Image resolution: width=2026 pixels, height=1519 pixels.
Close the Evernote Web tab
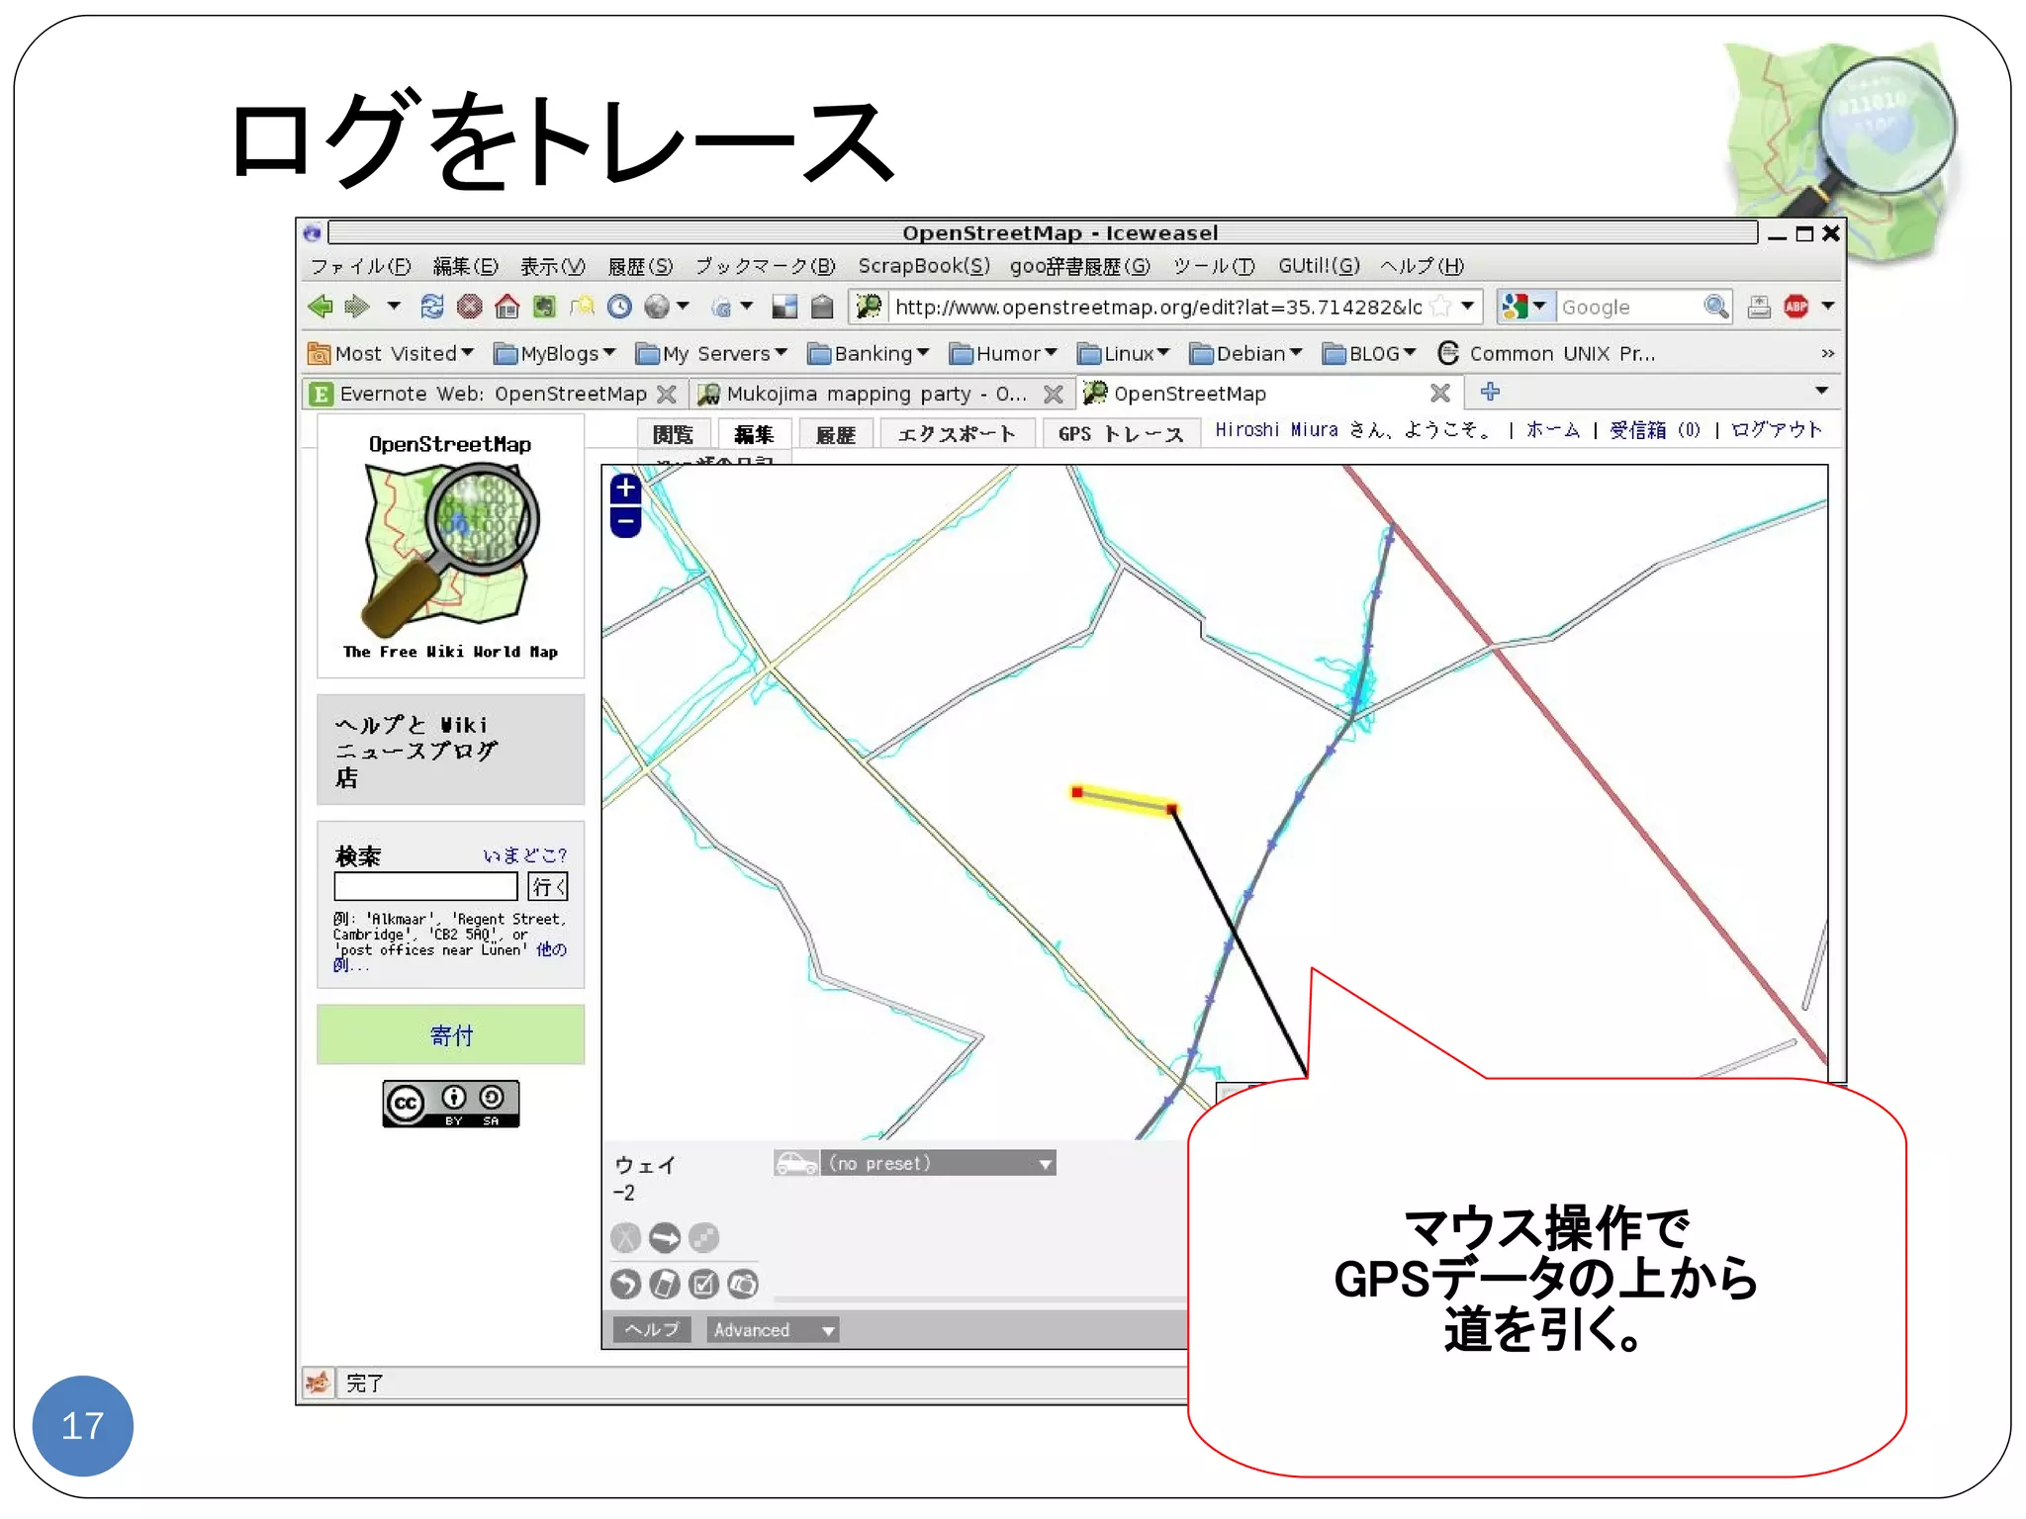tap(668, 394)
